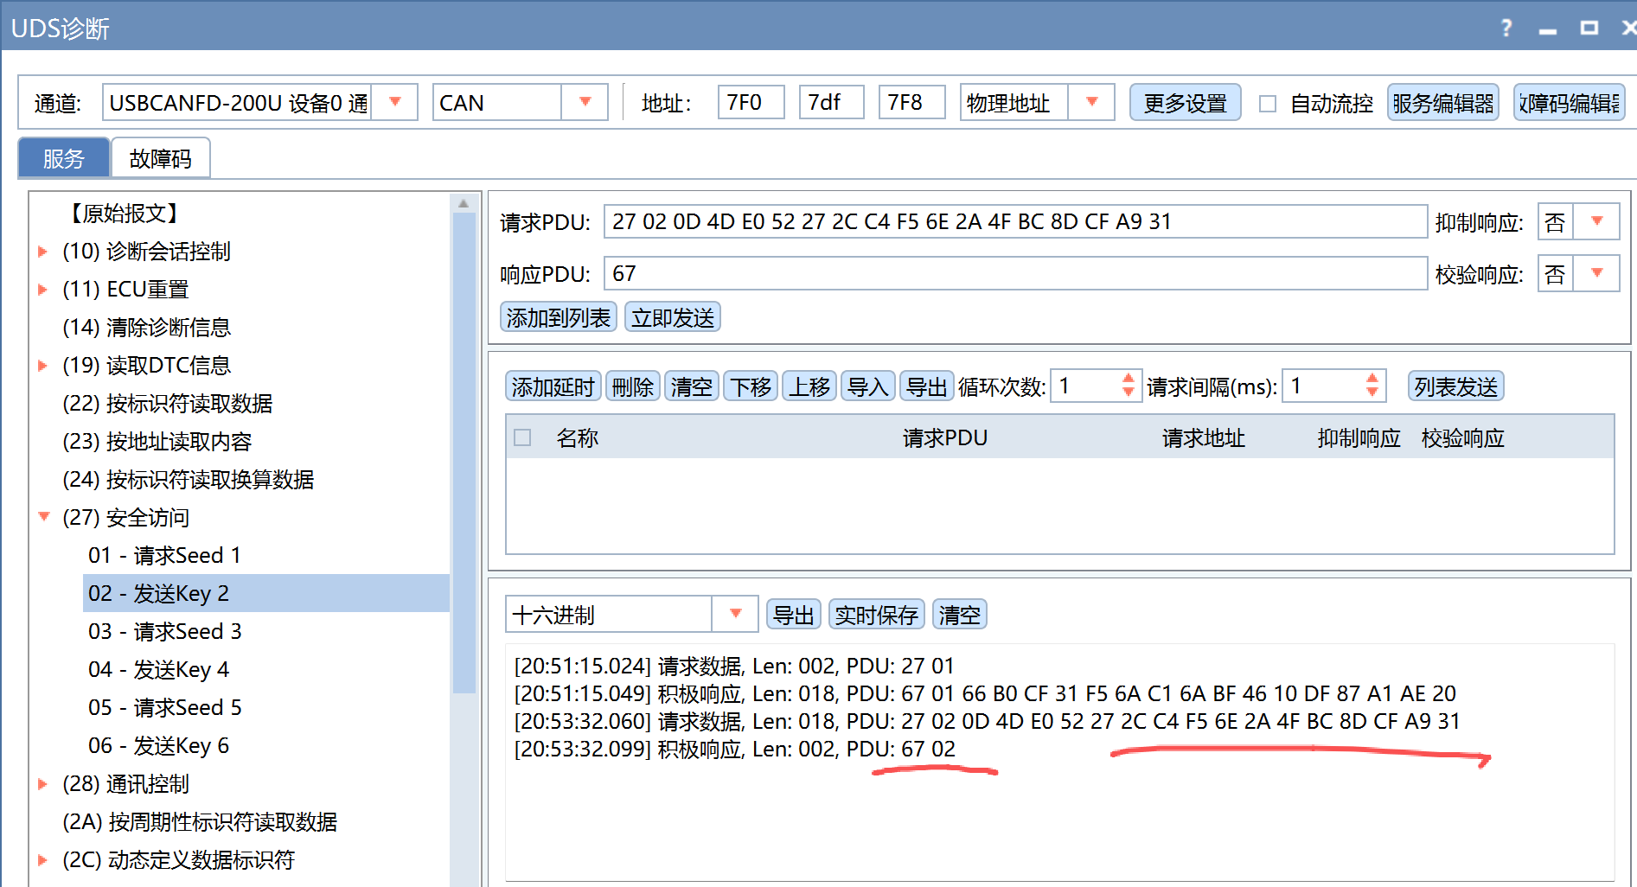1637x887 pixels.
Task: Open the 物理地址 address type dropdown
Action: [x=1091, y=102]
